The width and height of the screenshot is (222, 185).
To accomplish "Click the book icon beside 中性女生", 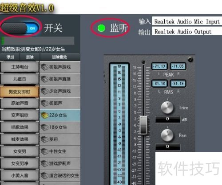I will [44, 151].
